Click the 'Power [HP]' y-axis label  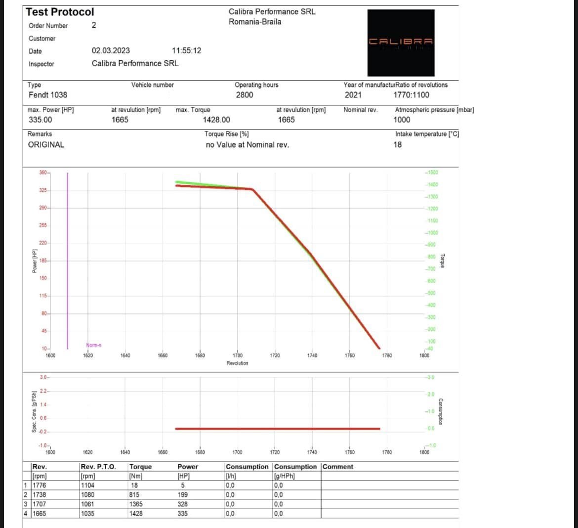click(x=35, y=261)
